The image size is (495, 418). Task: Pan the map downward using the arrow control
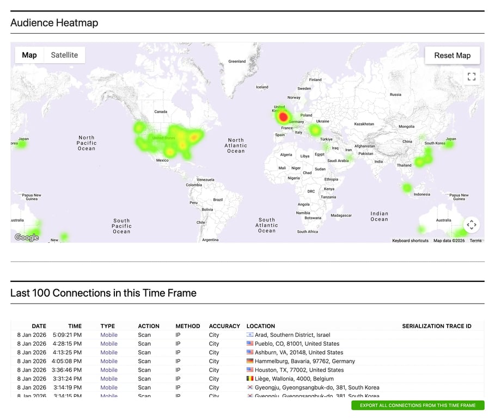472,229
